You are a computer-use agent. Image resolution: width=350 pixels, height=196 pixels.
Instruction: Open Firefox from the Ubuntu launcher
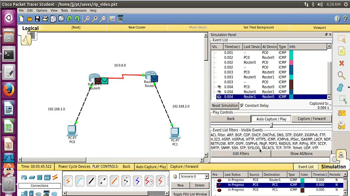8,91
